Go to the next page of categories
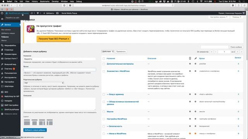The image size is (248, 139). pyautogui.click(x=238, y=52)
